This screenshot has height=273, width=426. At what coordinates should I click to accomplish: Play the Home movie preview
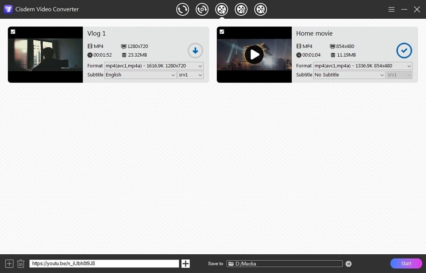[254, 55]
